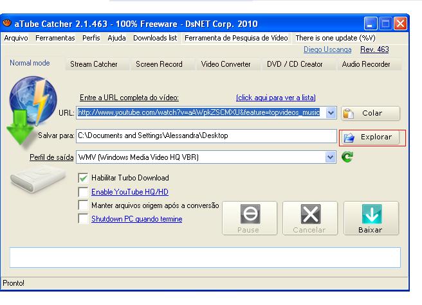Click the Colar paste button
This screenshot has height=305, width=422.
point(371,113)
